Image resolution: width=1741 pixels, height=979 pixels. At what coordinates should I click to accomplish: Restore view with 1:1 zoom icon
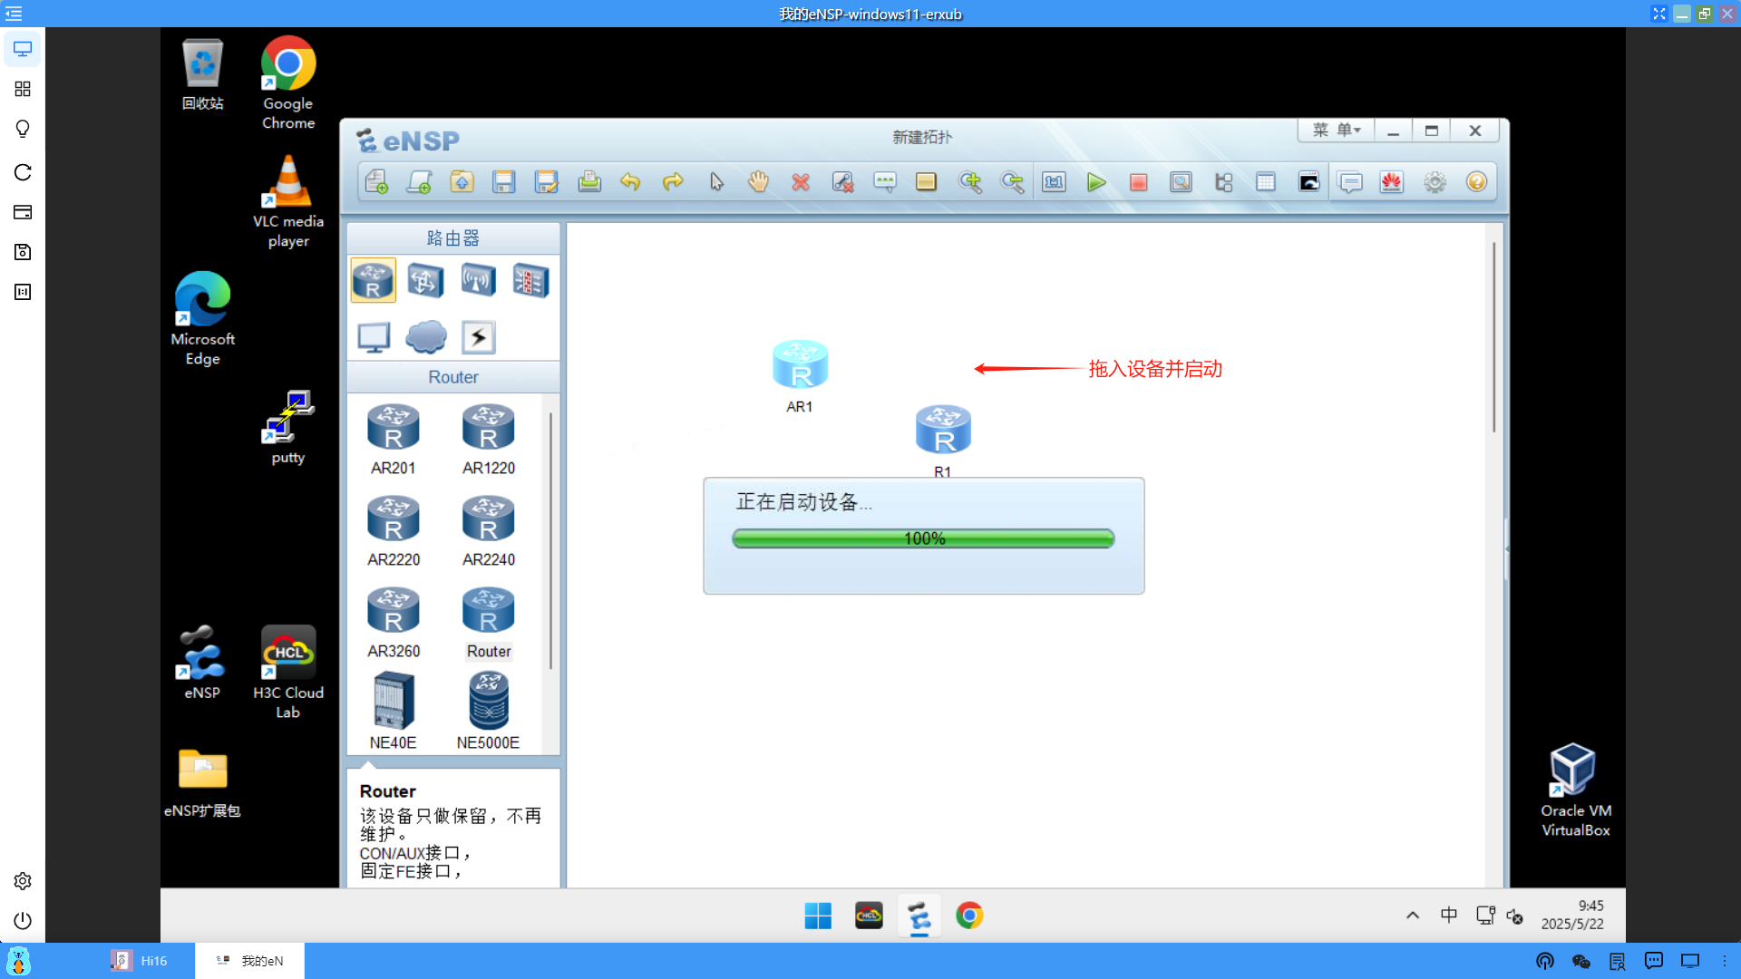point(1053,181)
